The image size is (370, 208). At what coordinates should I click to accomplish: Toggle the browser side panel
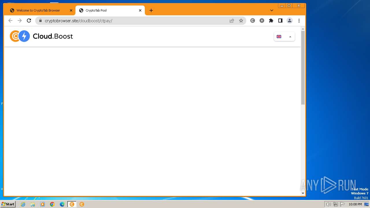tap(280, 21)
